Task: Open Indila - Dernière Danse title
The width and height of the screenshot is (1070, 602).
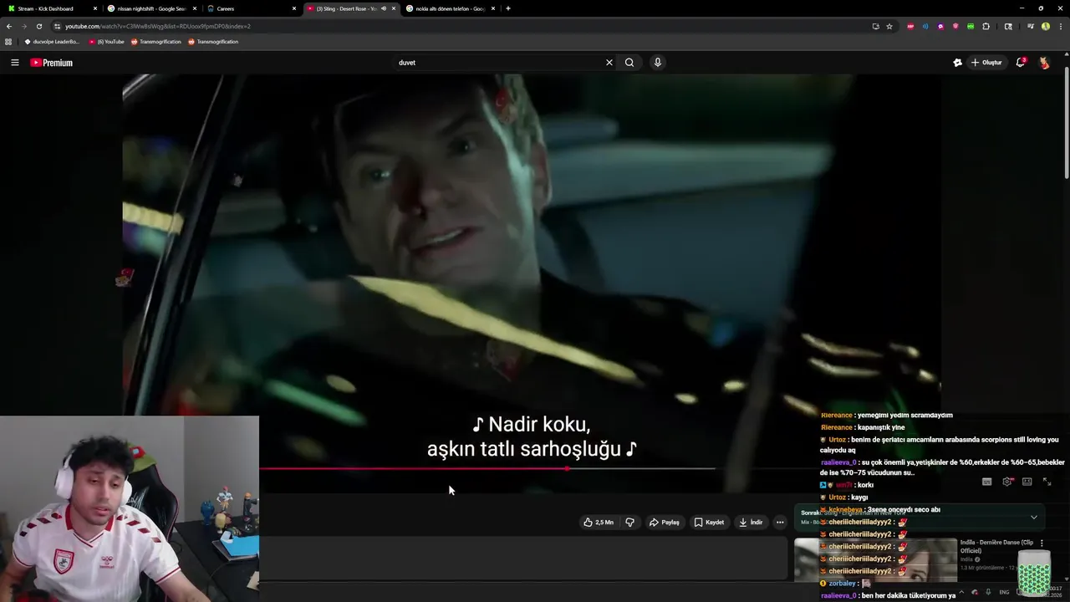Action: [997, 547]
